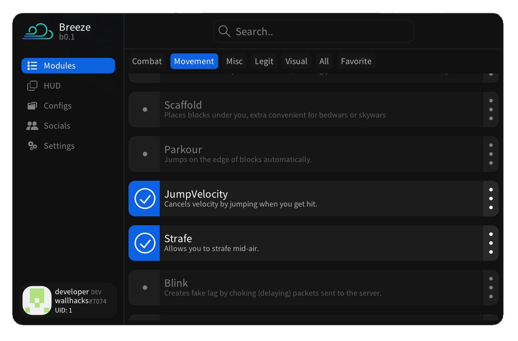The width and height of the screenshot is (518, 341).
Task: Enable the Parkour module
Action: point(144,154)
